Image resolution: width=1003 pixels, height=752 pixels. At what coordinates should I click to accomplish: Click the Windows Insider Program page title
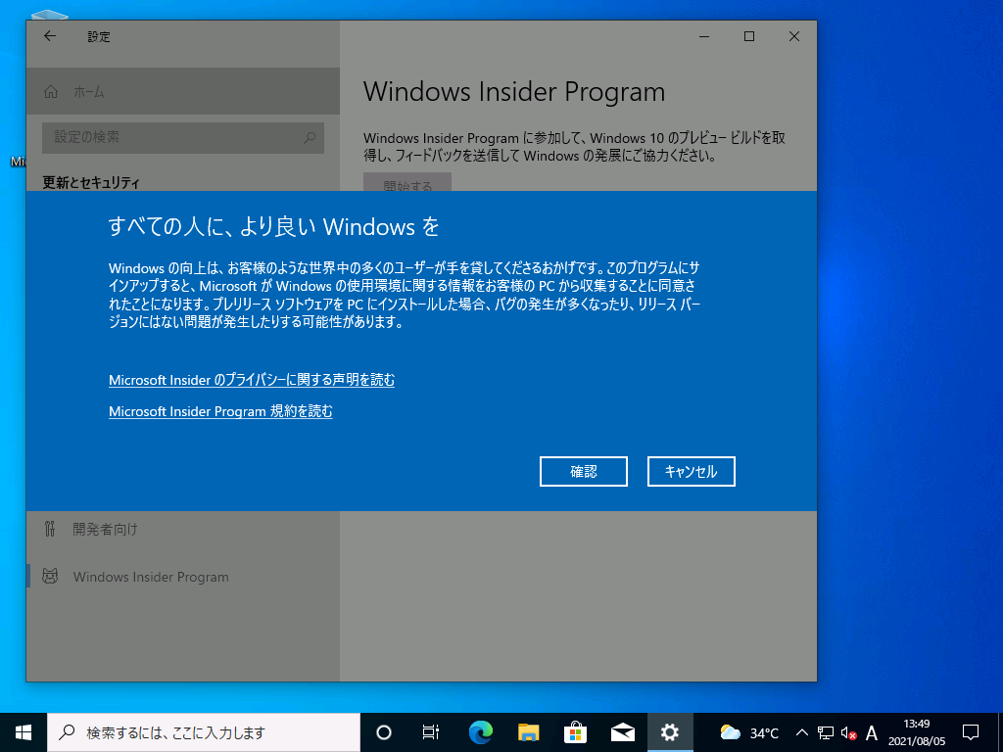click(514, 92)
